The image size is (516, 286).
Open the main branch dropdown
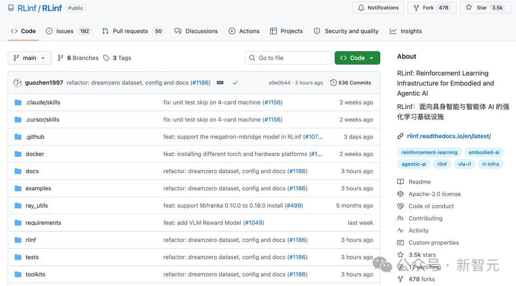click(30, 58)
